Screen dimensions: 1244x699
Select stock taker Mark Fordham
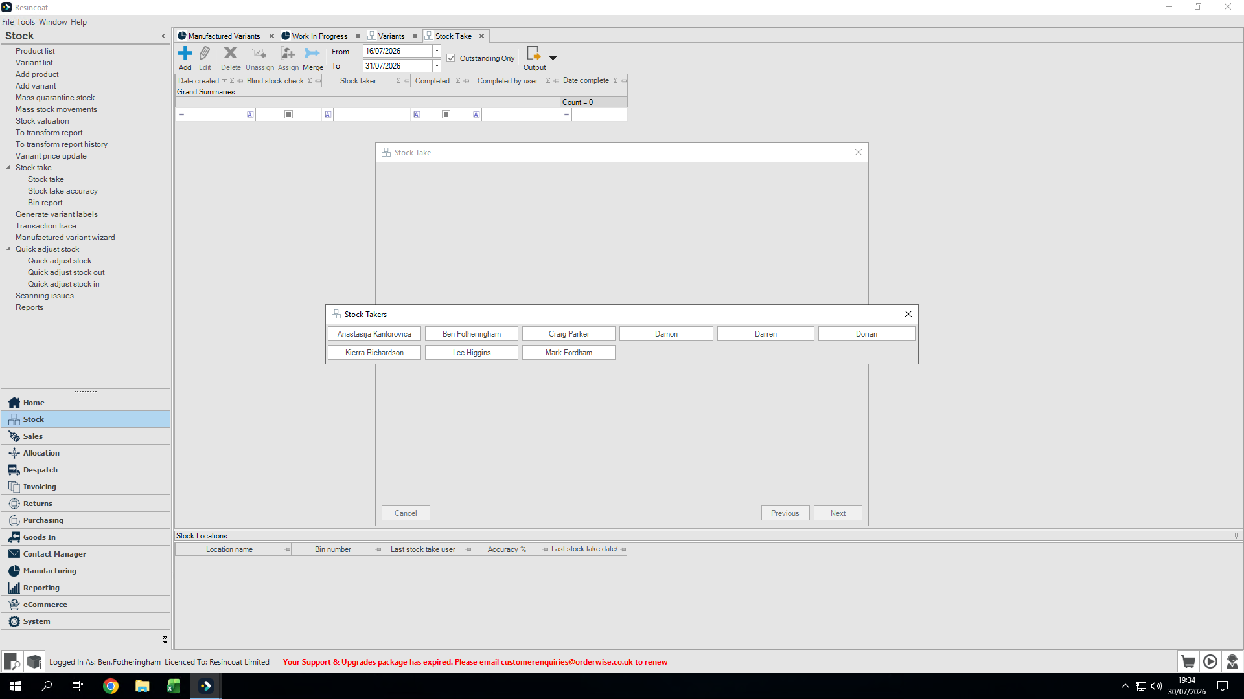[x=569, y=353]
